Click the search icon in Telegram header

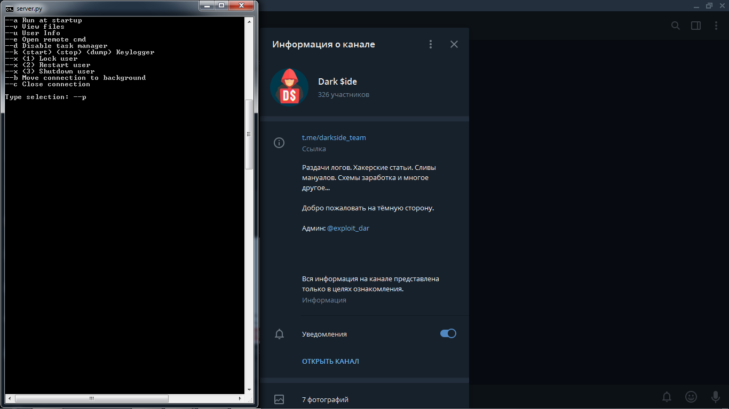click(675, 26)
